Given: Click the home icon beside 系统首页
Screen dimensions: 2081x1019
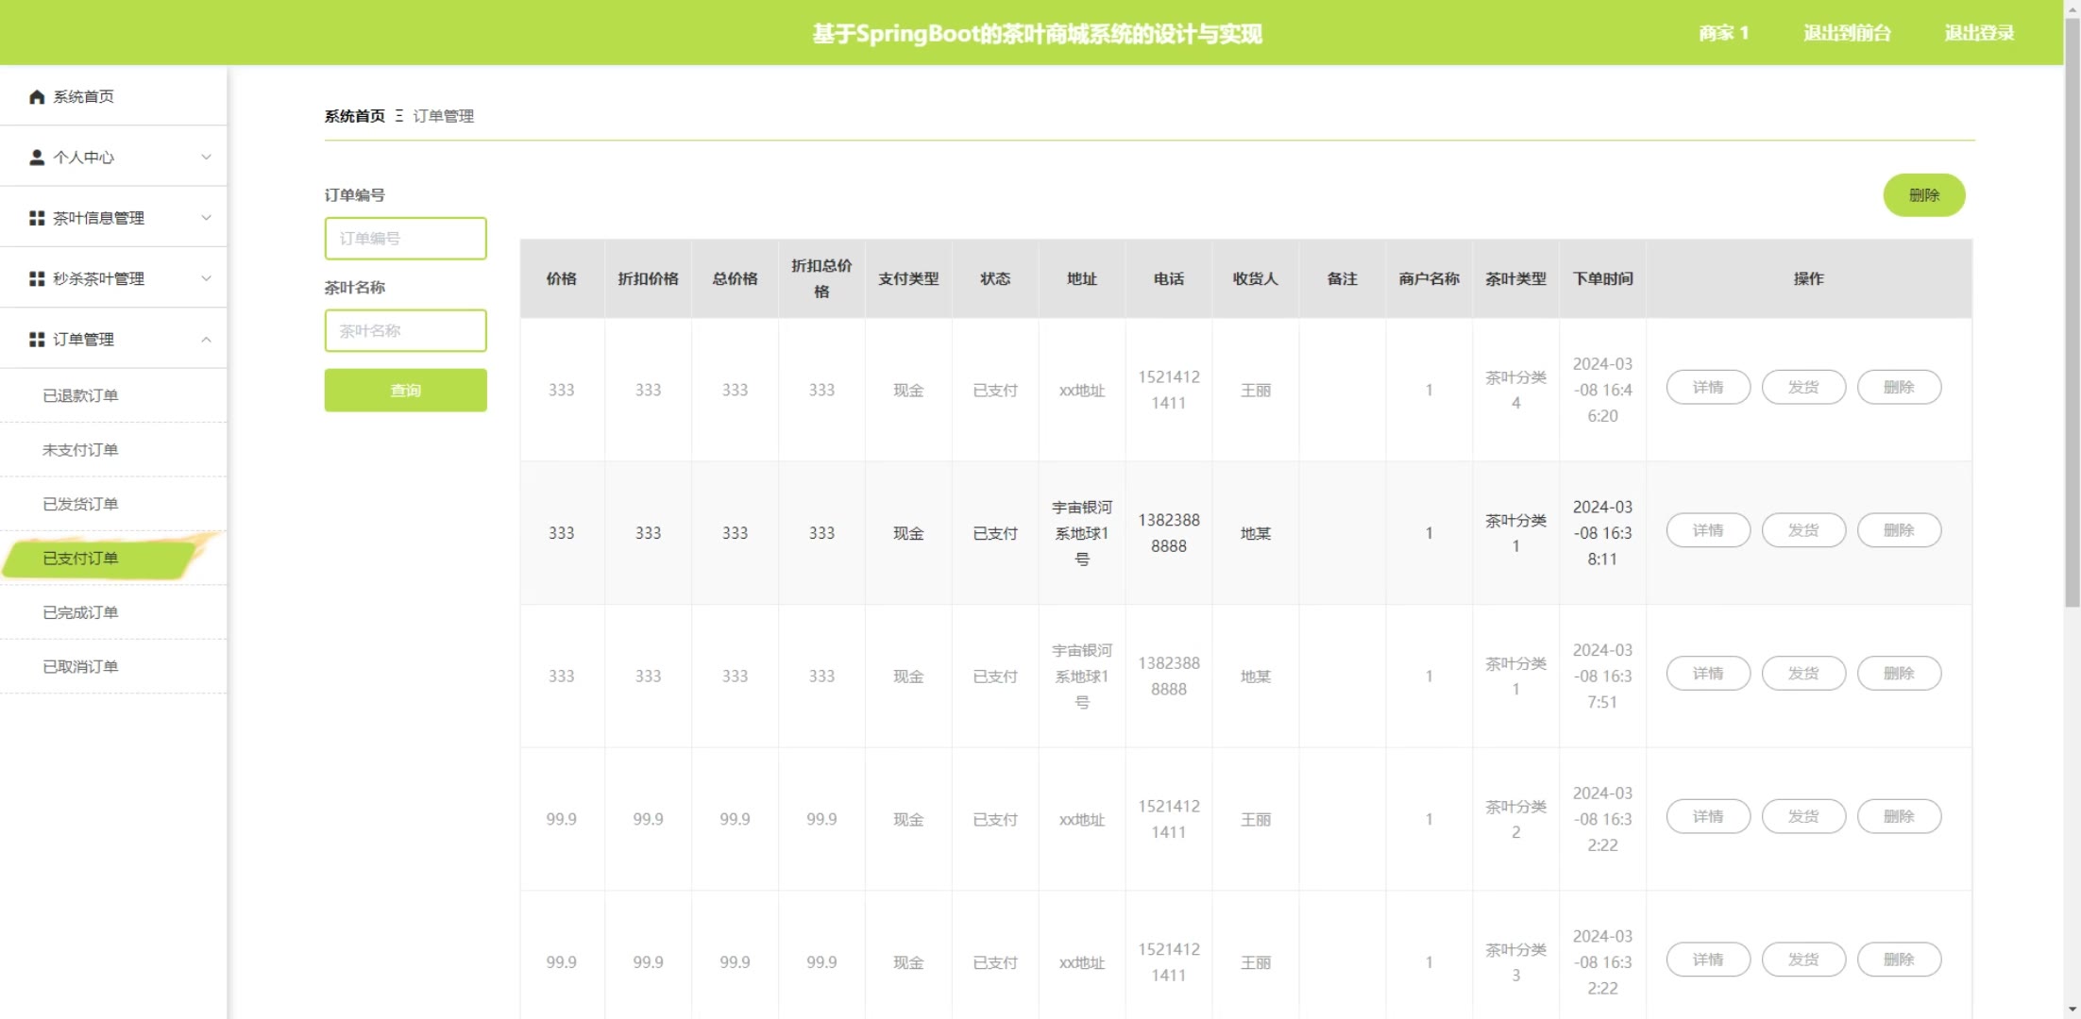Looking at the screenshot, I should click(x=37, y=97).
